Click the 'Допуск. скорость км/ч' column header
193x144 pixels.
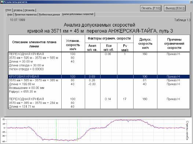(x=145, y=43)
